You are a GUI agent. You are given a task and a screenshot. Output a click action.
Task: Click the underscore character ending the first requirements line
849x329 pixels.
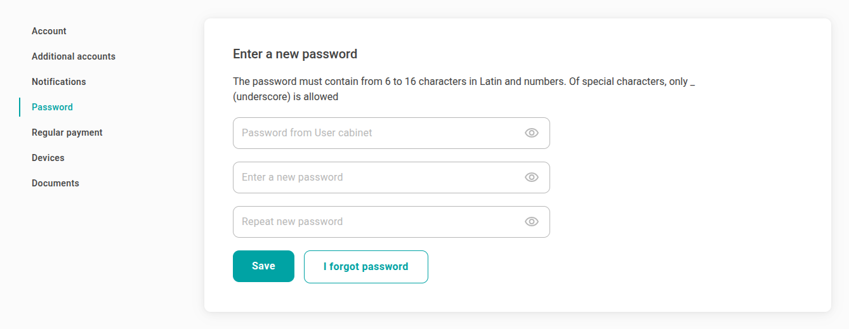[x=692, y=85]
